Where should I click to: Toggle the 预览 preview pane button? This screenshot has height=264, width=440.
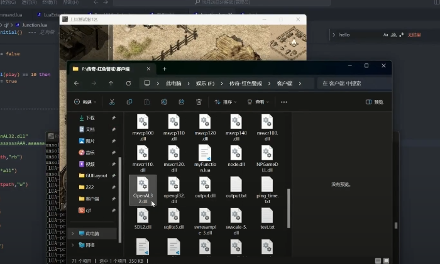374,102
